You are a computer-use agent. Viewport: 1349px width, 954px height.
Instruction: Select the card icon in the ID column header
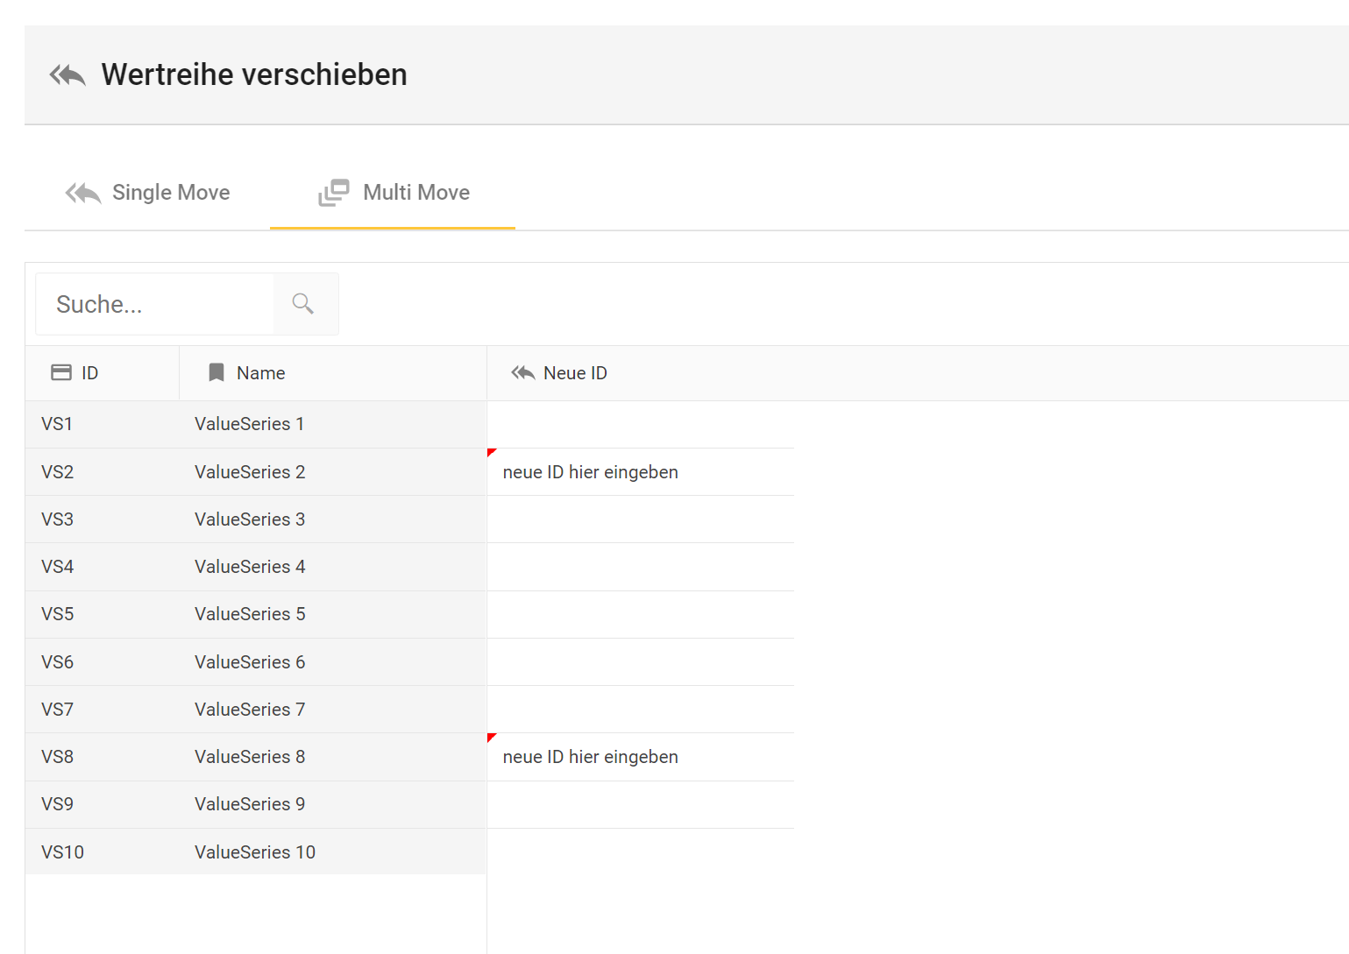pos(61,371)
